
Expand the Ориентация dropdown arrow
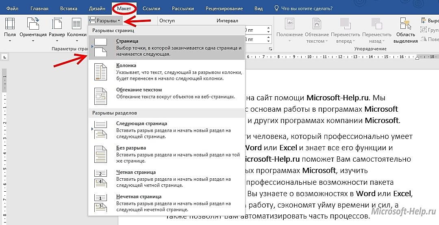click(x=33, y=41)
